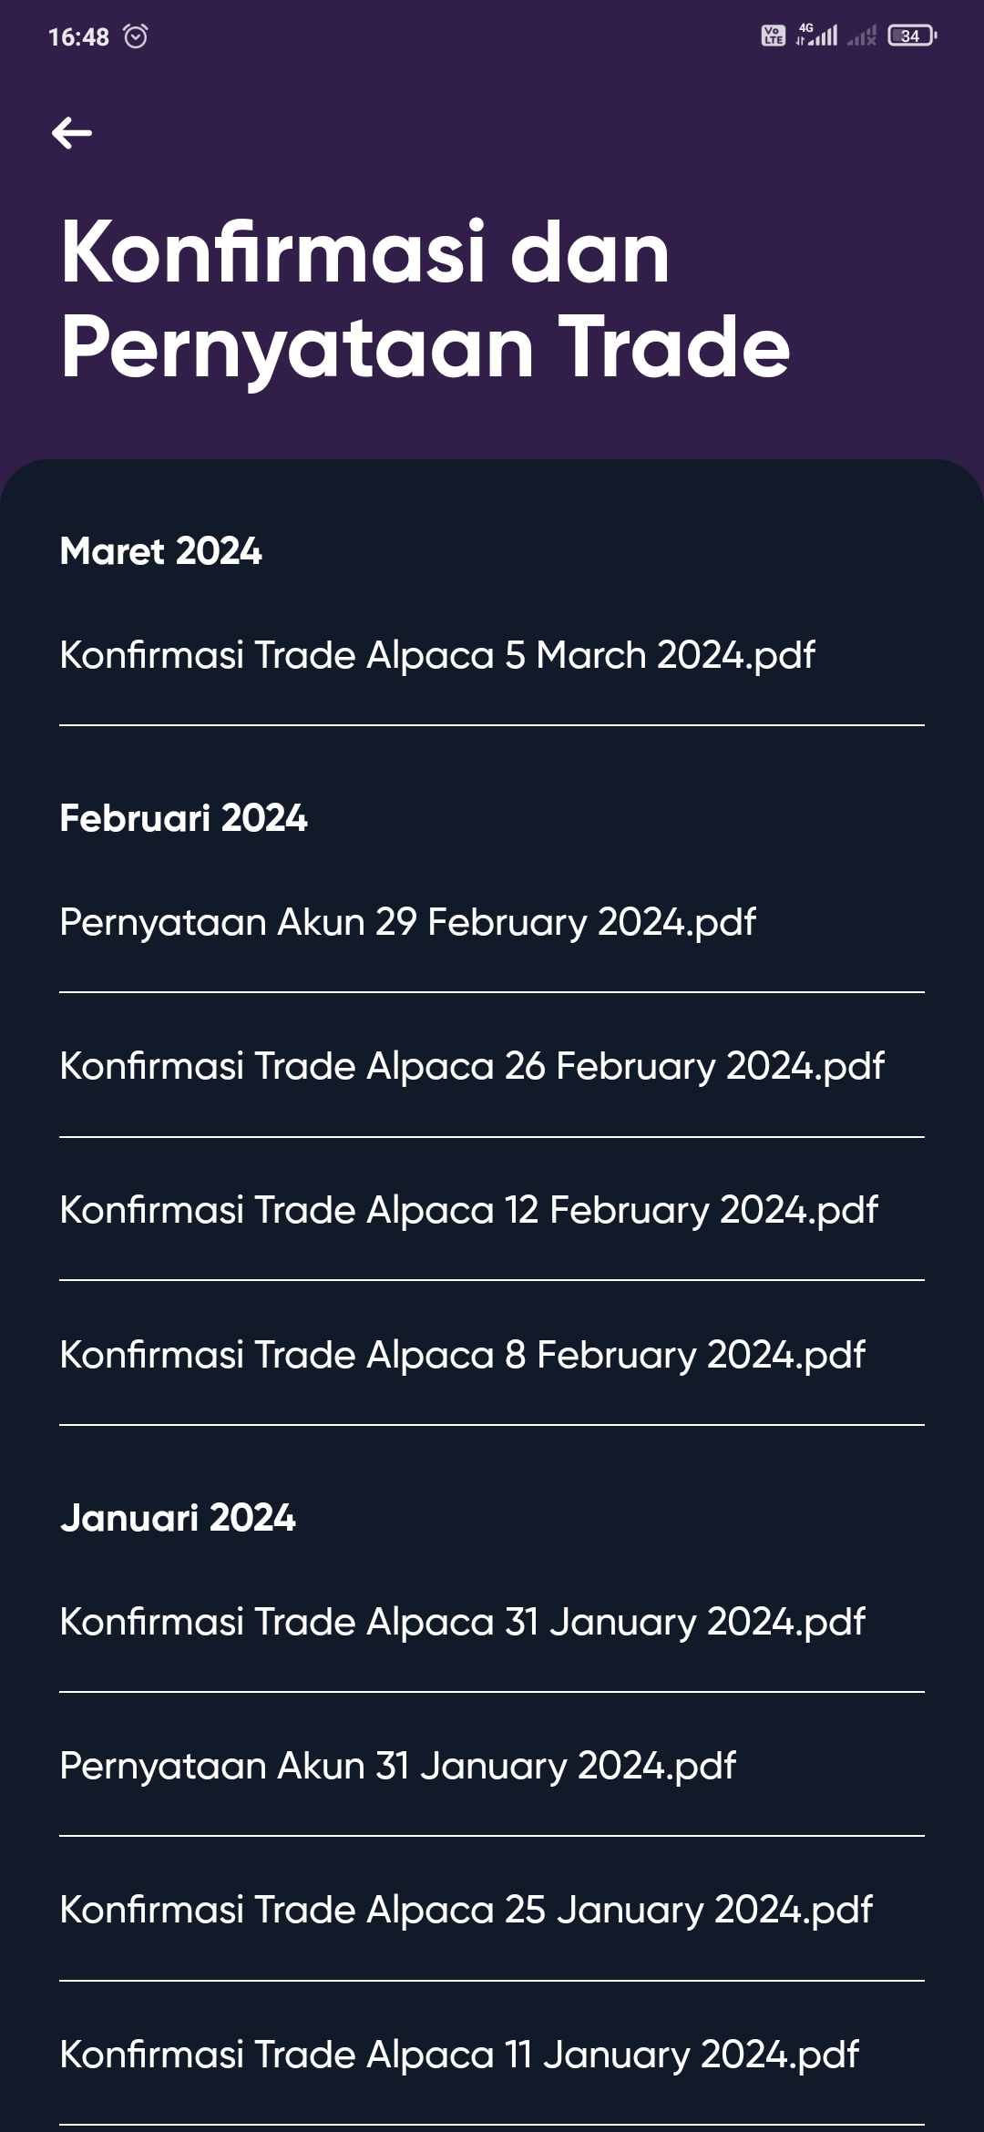Open Pernyataan Akun 31 January 2024.pdf

click(492, 1766)
